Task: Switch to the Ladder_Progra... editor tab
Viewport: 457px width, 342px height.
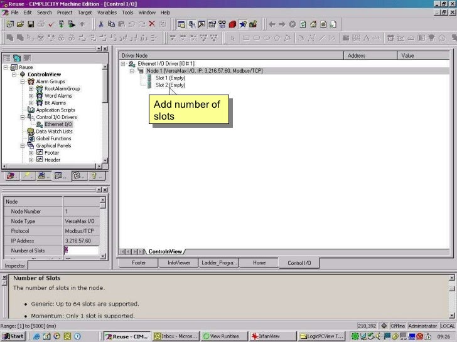Action: pos(219,263)
